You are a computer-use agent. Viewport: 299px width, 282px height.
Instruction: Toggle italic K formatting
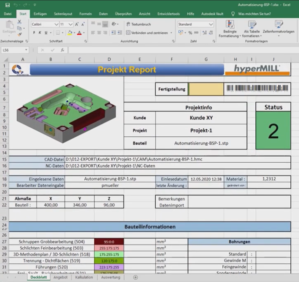40,33
